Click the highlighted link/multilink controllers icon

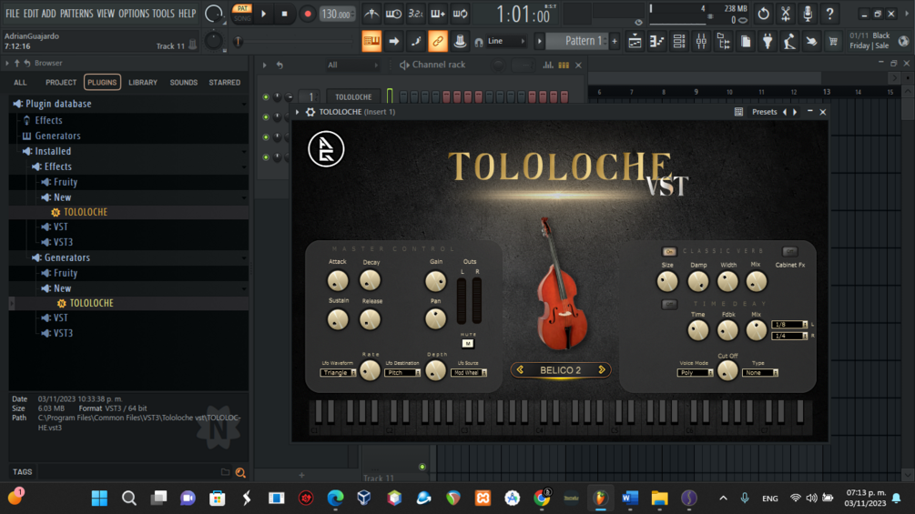tap(438, 41)
